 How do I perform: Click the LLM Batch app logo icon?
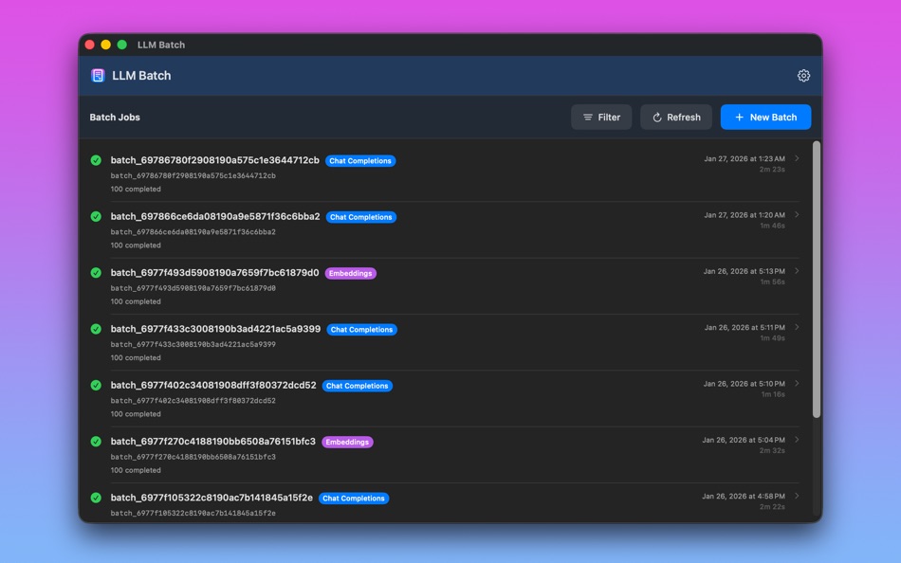98,75
